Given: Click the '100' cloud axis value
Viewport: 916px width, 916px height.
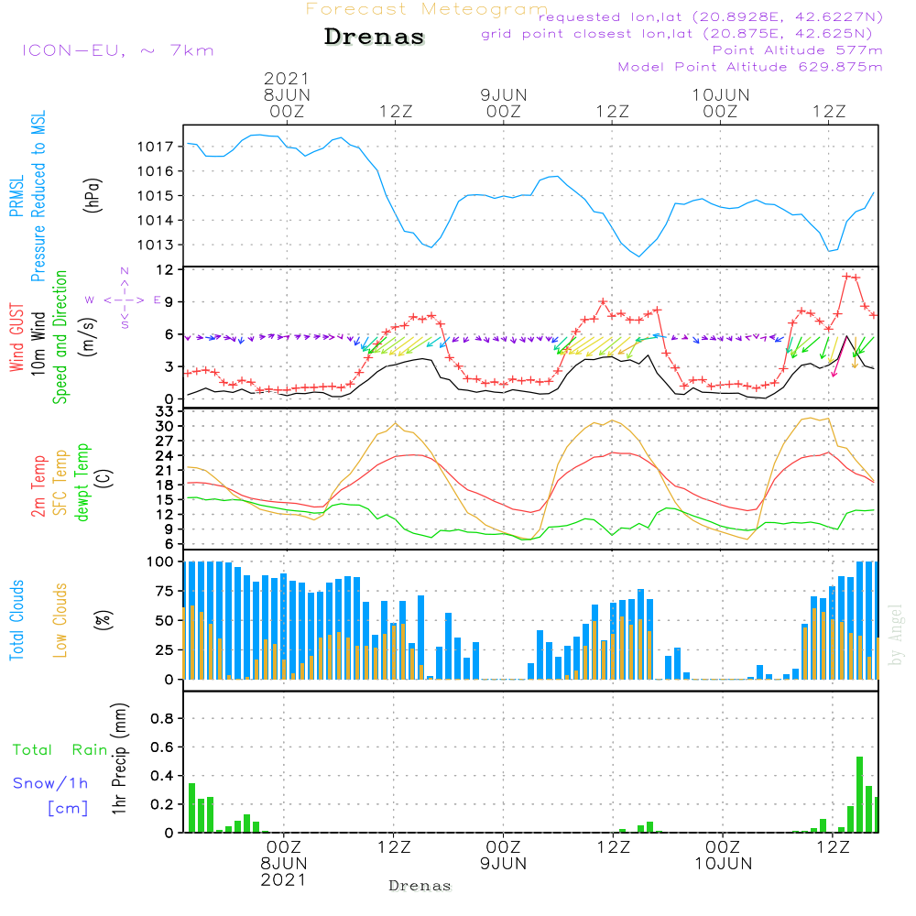Looking at the screenshot, I should 160,562.
